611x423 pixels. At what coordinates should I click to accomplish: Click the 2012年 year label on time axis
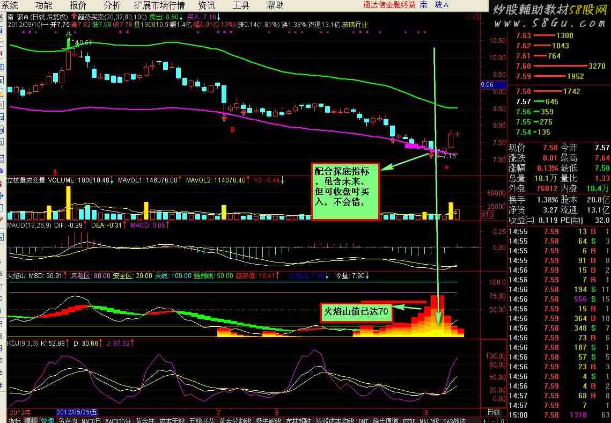[x=20, y=412]
